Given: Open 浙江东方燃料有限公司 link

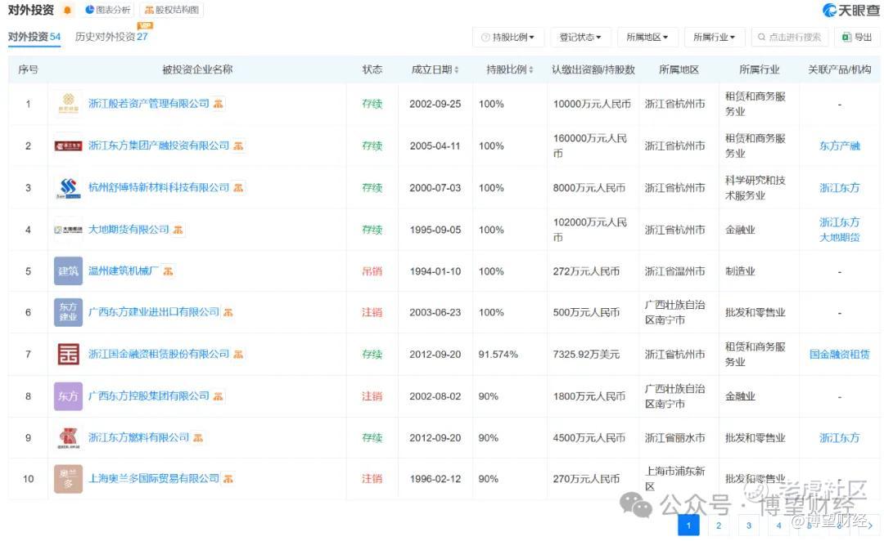Looking at the screenshot, I should coord(138,437).
